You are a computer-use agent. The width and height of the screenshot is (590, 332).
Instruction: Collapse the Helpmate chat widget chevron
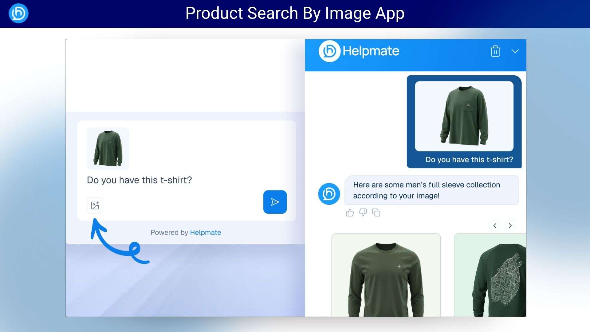515,51
